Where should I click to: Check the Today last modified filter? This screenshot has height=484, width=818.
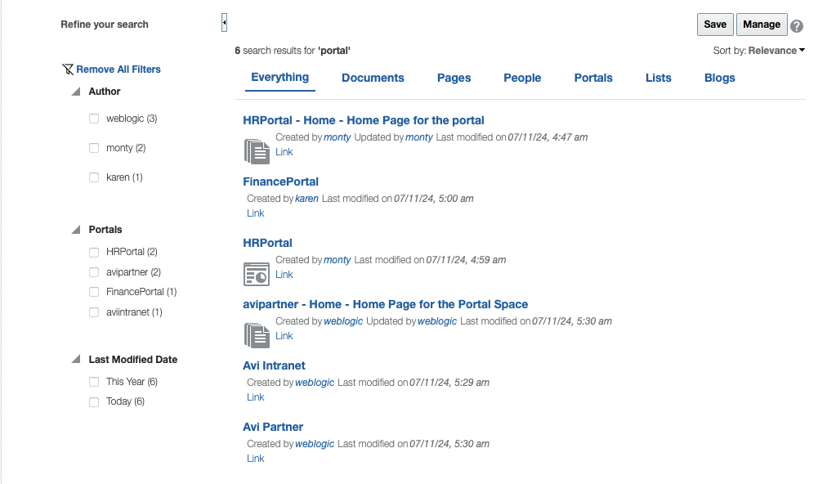pyautogui.click(x=94, y=401)
